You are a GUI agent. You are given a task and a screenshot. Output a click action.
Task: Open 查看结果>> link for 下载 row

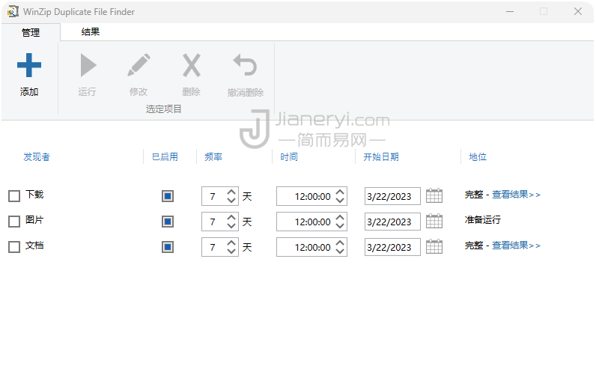click(x=516, y=195)
